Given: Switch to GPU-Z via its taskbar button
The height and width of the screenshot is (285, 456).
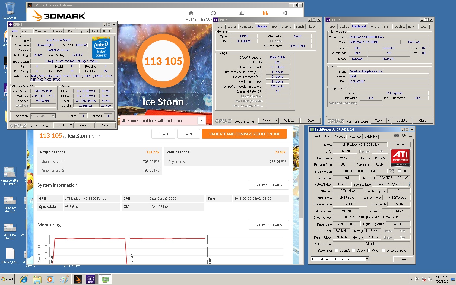Looking at the screenshot, I should point(105,279).
